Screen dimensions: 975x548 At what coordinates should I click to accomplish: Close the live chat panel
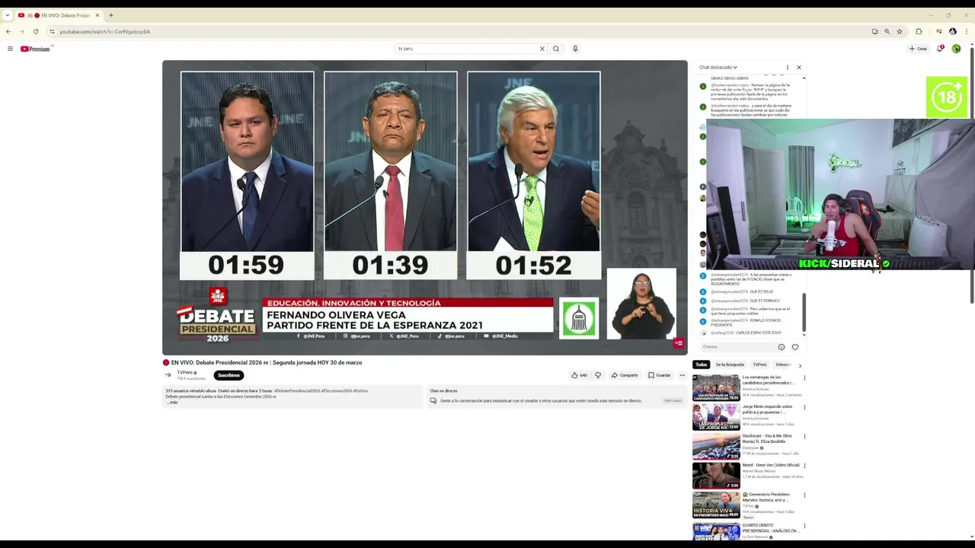[x=799, y=67]
